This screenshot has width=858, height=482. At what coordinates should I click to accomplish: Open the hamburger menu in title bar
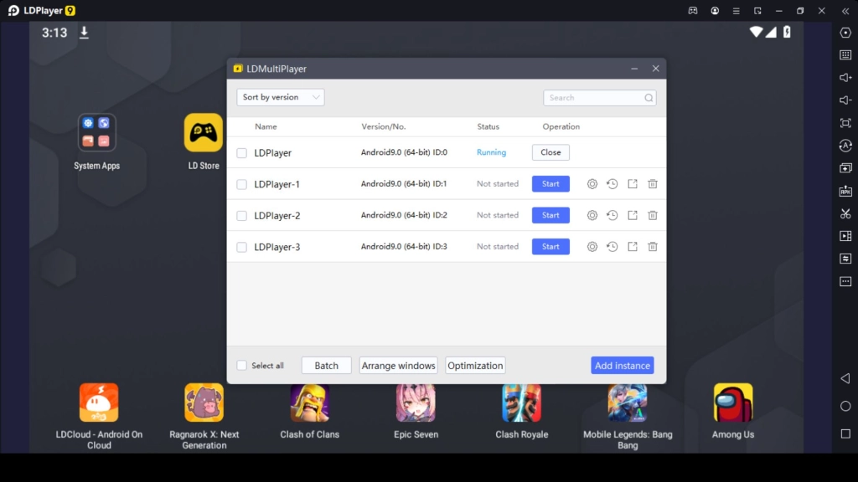click(736, 11)
